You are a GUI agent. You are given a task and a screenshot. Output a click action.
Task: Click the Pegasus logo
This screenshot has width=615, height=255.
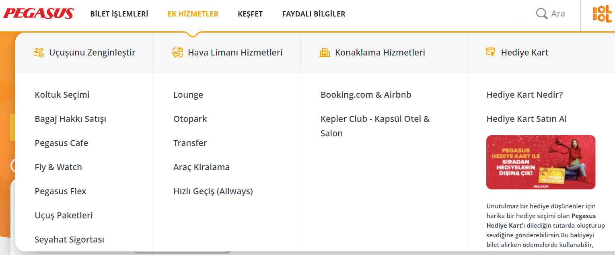tap(39, 14)
